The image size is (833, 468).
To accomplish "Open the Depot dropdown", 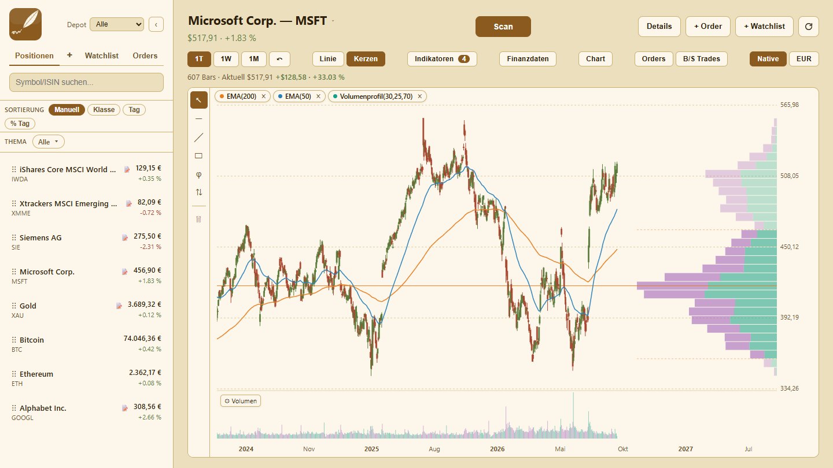I will click(x=117, y=24).
